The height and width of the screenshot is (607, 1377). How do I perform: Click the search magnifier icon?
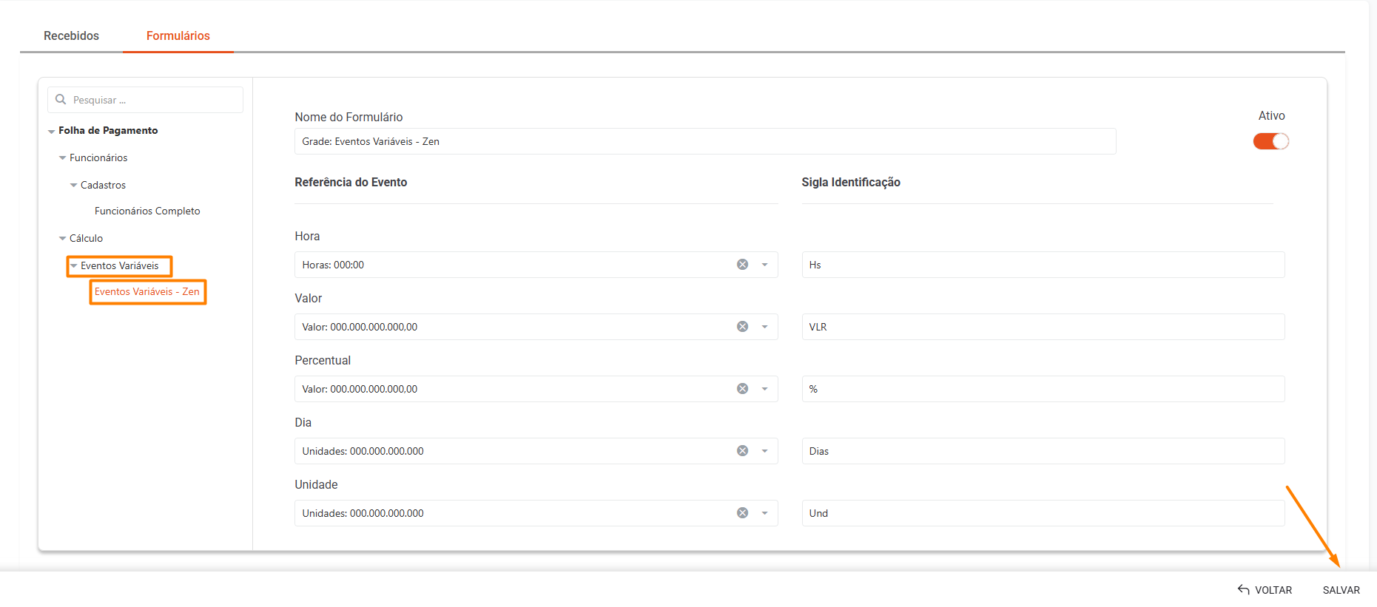(61, 100)
